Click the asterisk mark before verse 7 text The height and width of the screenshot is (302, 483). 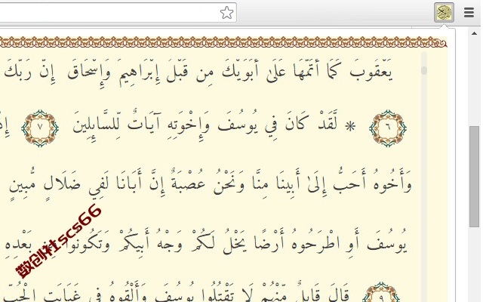pyautogui.click(x=350, y=126)
